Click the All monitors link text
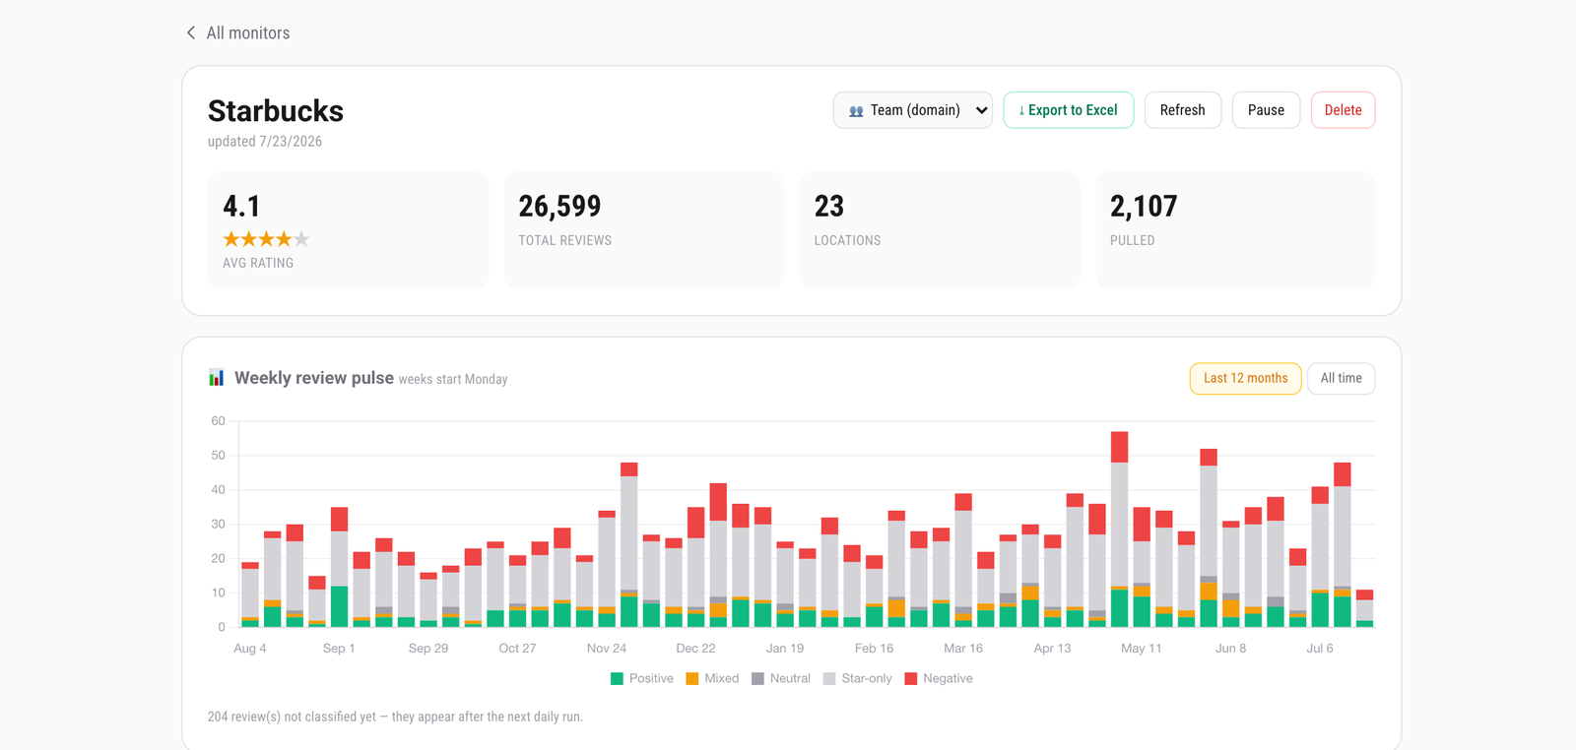 [248, 32]
